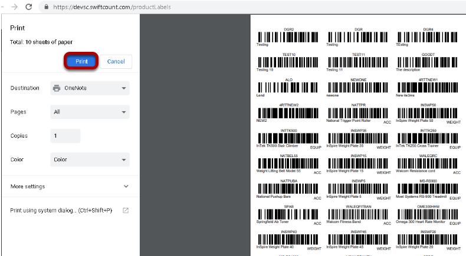Viewport: 466px width, 256px height.
Task: Click the NEWONE barcode
Action: point(358,88)
